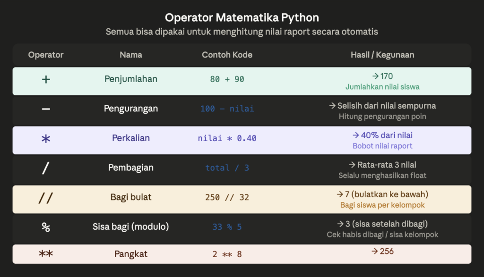Click the 'Hasil / Kegunaan' column header
484x277 pixels.
coord(382,55)
